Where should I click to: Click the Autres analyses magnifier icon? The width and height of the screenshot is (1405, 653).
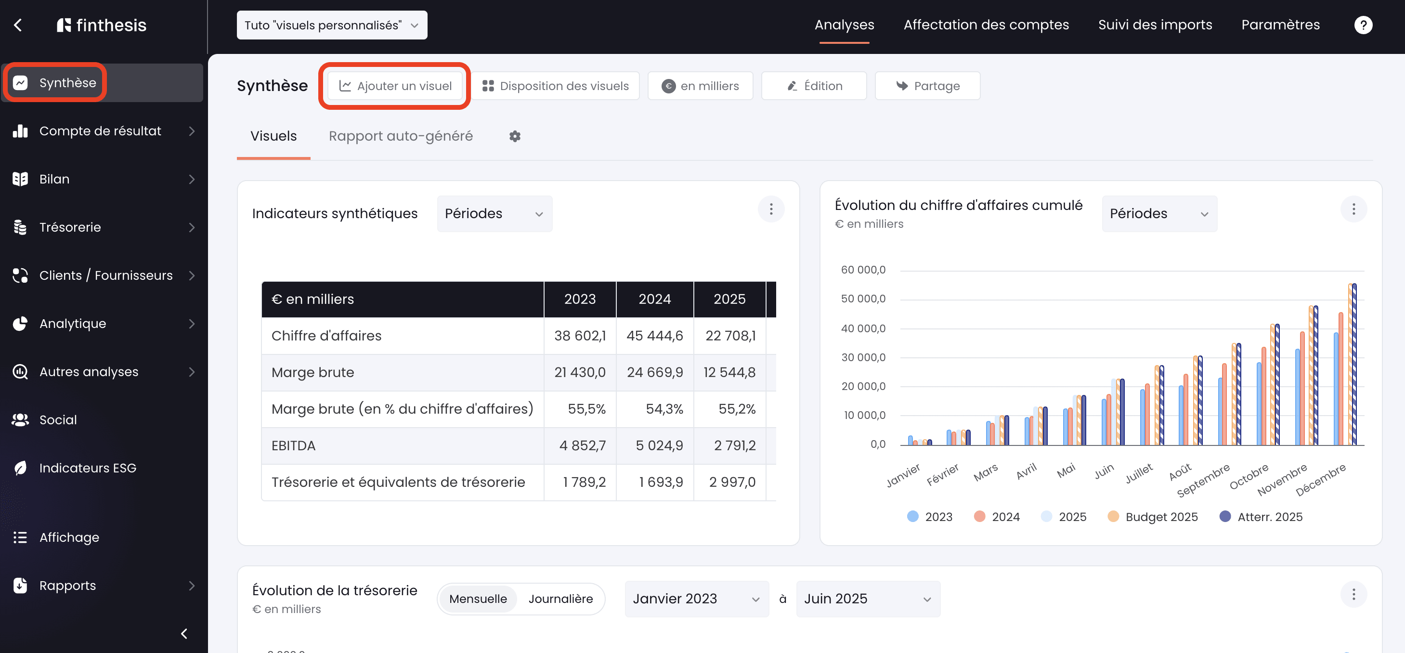coord(21,371)
